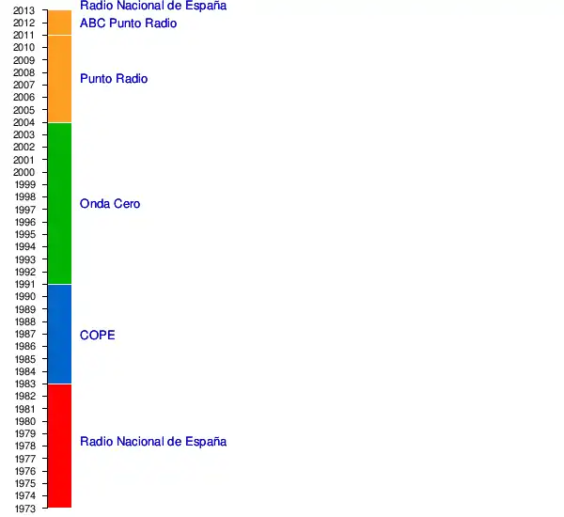Screen dimensions: 564x517
Task: Select the blue COPE bar segment
Action: pyautogui.click(x=59, y=334)
